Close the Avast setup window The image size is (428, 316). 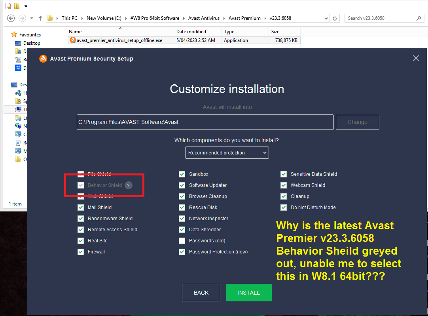pyautogui.click(x=416, y=58)
